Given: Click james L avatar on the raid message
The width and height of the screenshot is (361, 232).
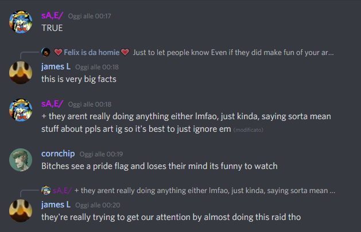Looking at the screenshot, I should (x=21, y=211).
